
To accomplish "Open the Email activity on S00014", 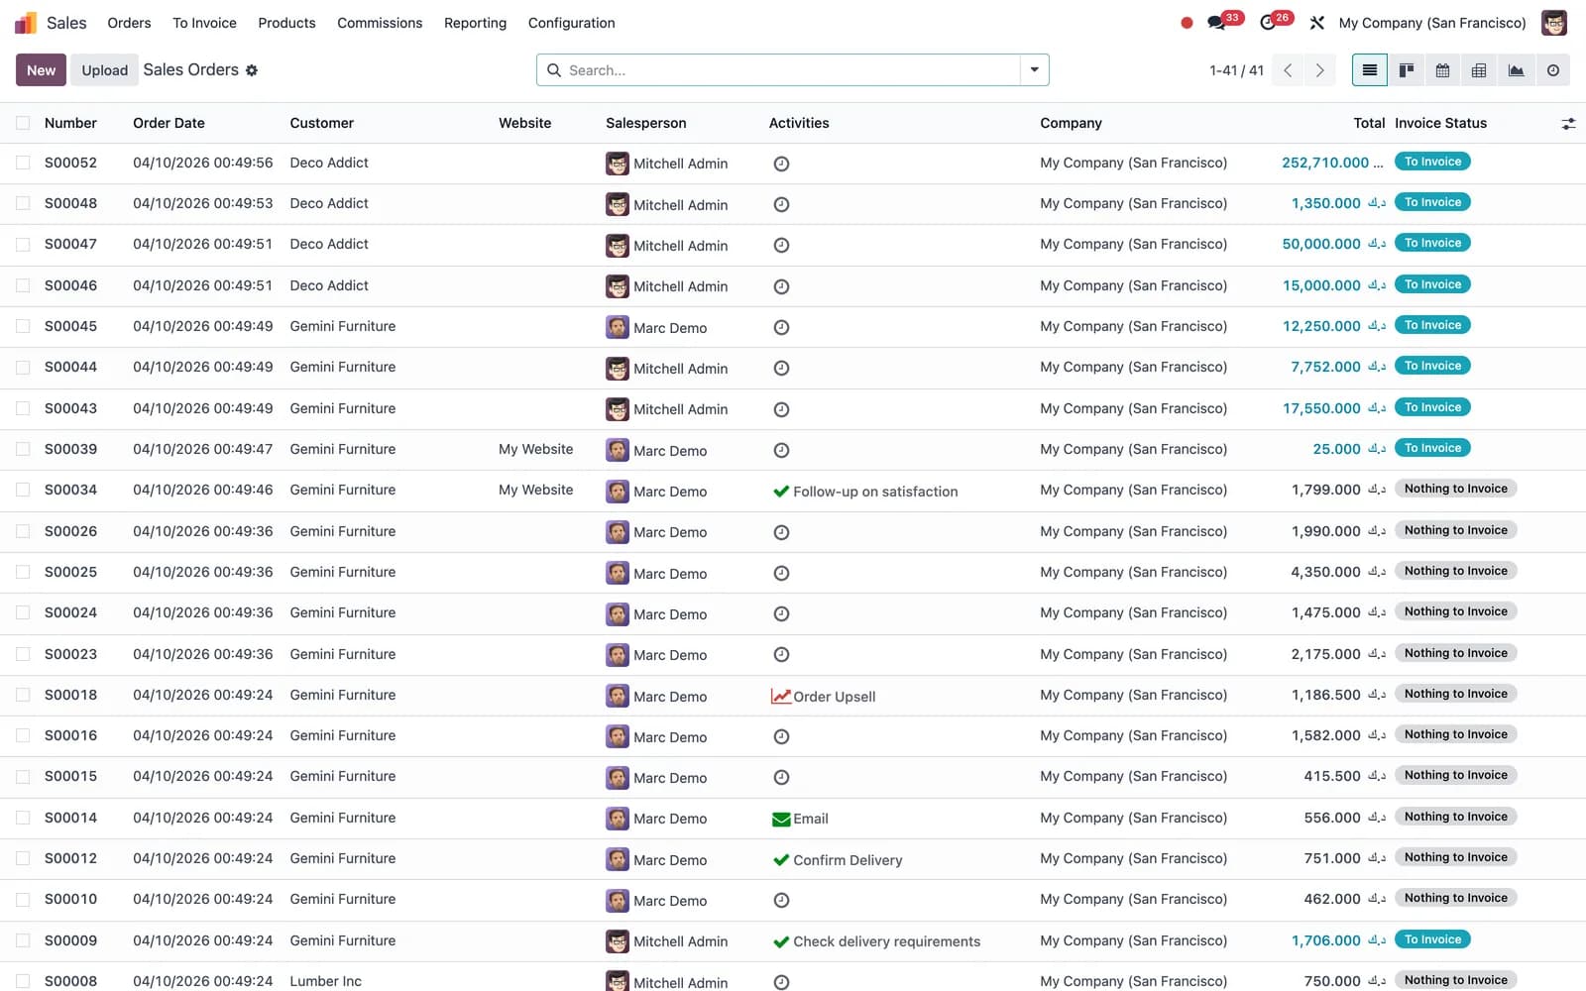I will [800, 819].
